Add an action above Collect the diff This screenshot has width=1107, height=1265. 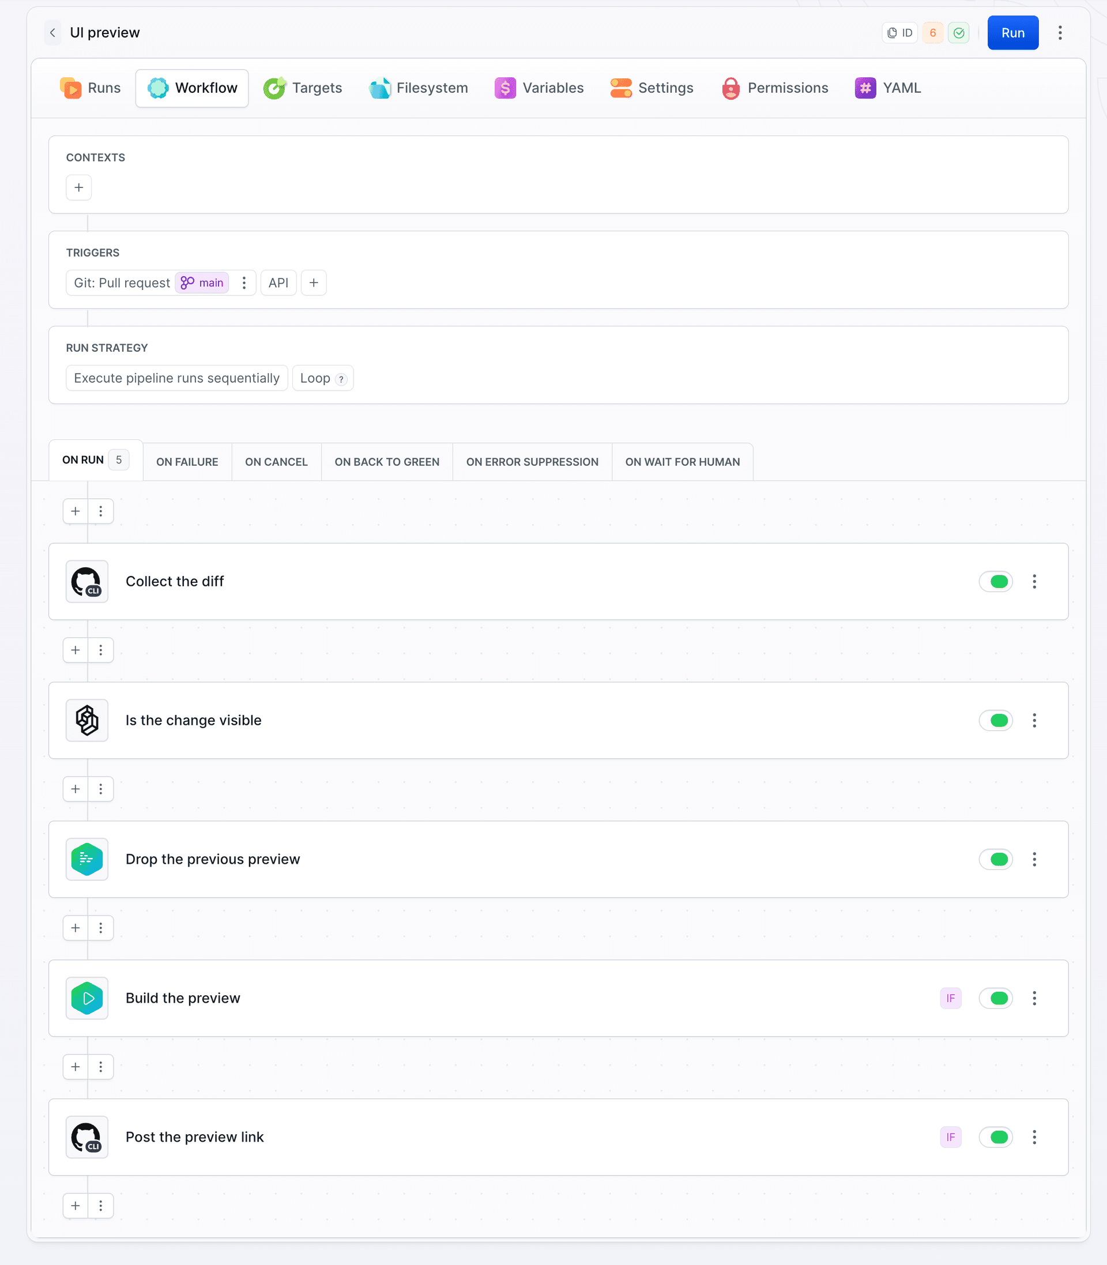[x=76, y=511]
